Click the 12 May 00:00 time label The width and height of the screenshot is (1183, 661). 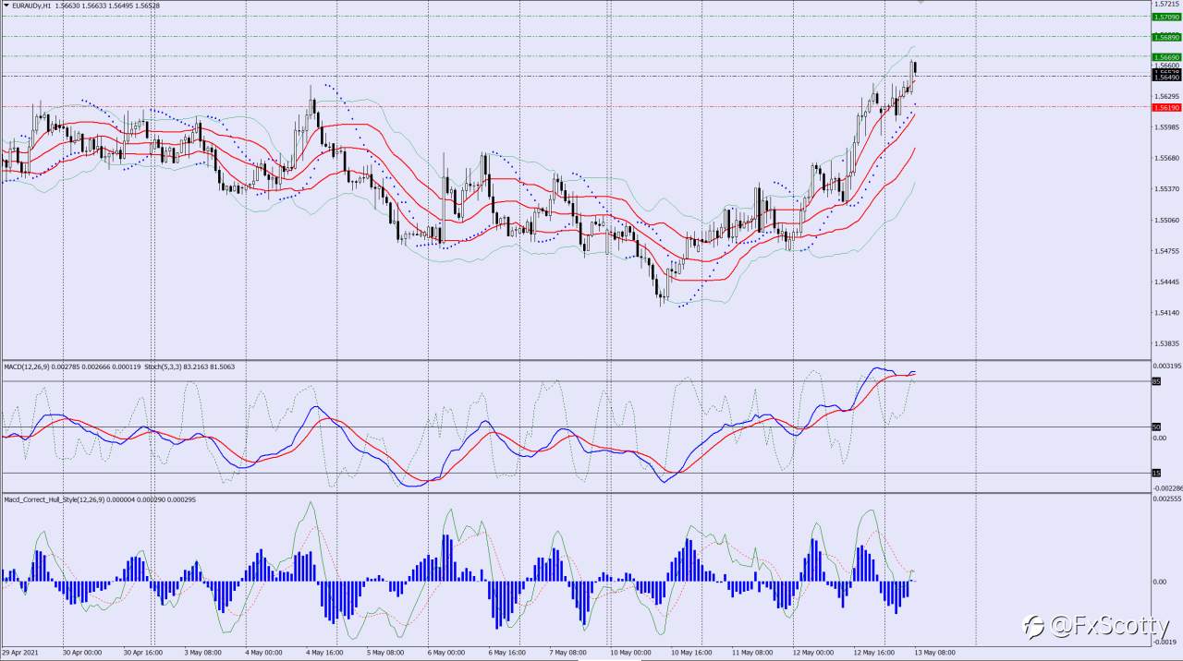click(x=813, y=651)
